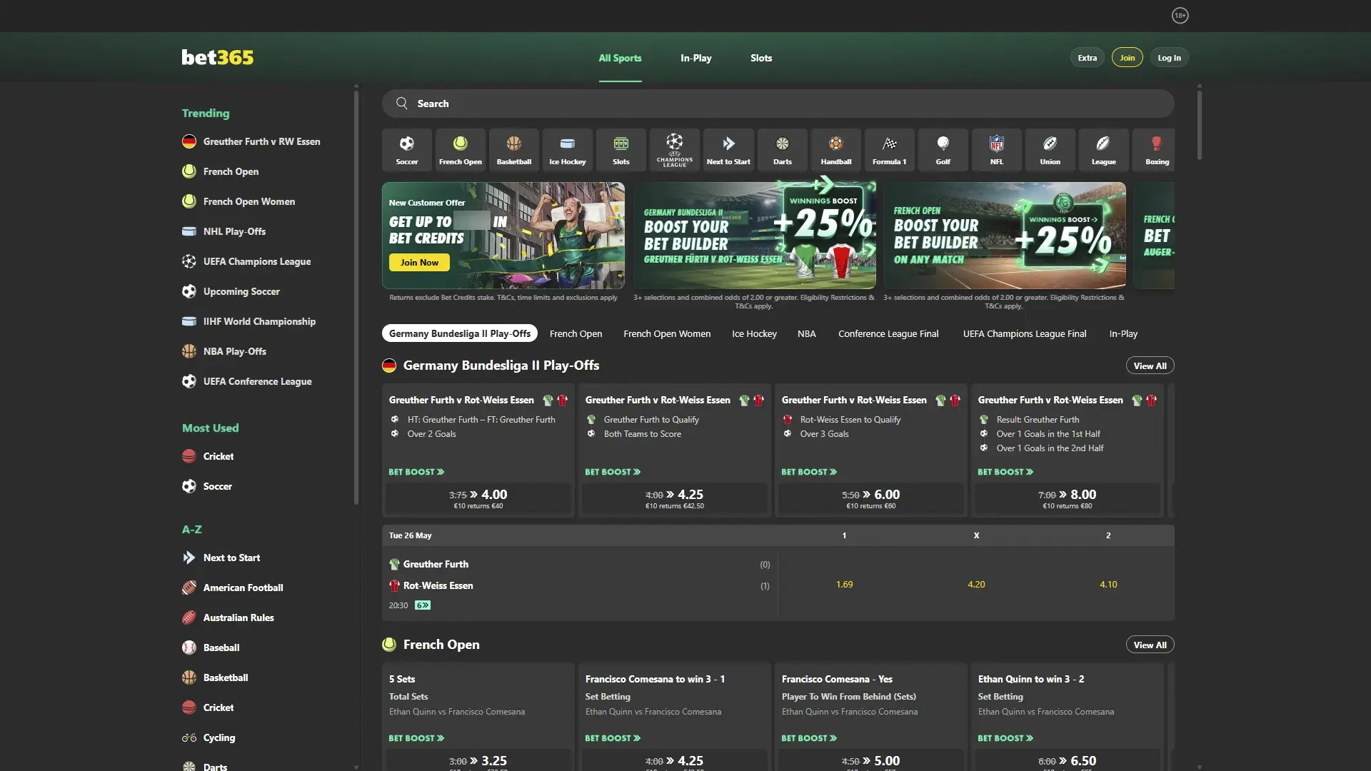The height and width of the screenshot is (771, 1371).
Task: Click the search magnifier icon
Action: (x=402, y=104)
